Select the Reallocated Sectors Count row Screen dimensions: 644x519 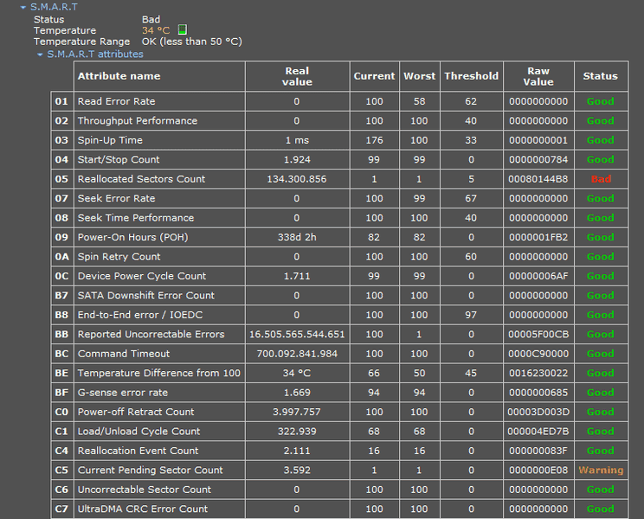[141, 179]
